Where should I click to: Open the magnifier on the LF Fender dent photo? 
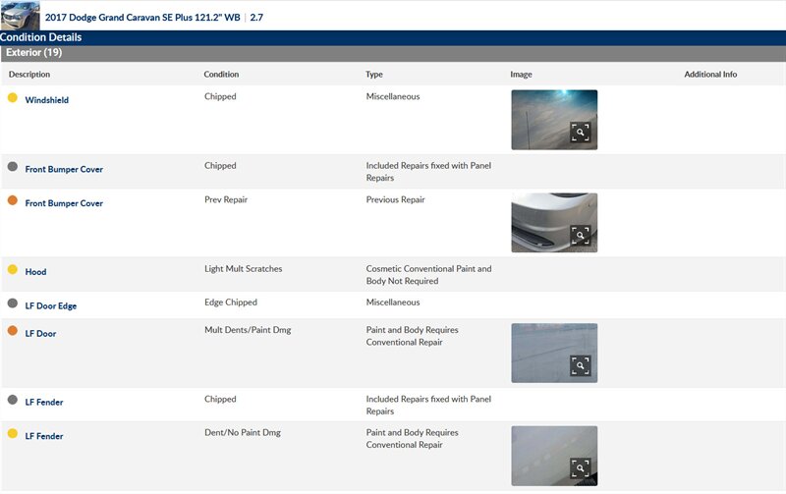tap(581, 468)
